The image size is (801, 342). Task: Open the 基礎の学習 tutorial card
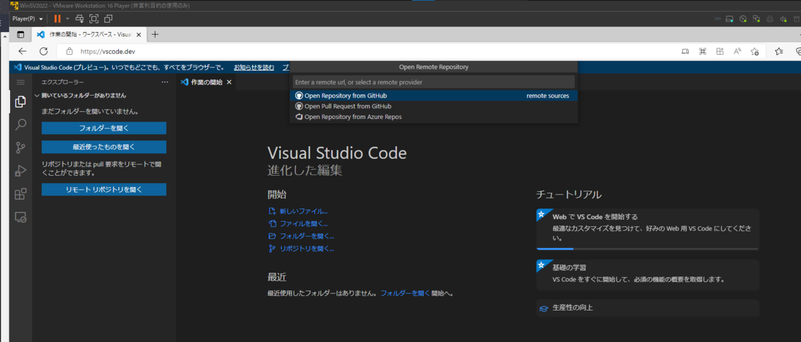coord(648,275)
